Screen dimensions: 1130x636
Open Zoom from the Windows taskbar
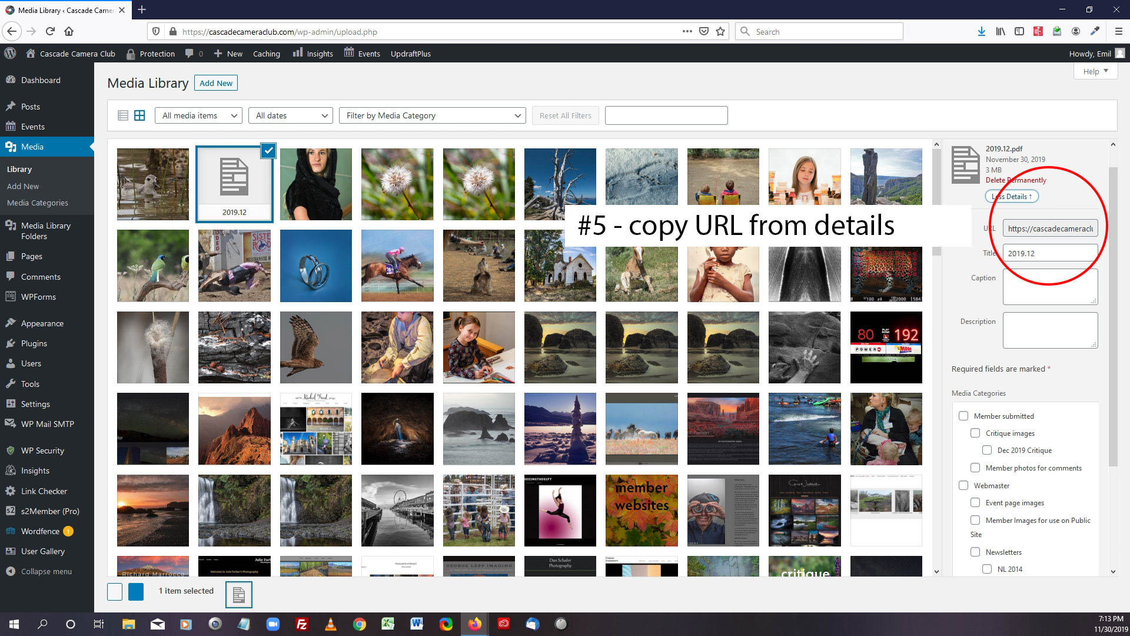pyautogui.click(x=272, y=624)
